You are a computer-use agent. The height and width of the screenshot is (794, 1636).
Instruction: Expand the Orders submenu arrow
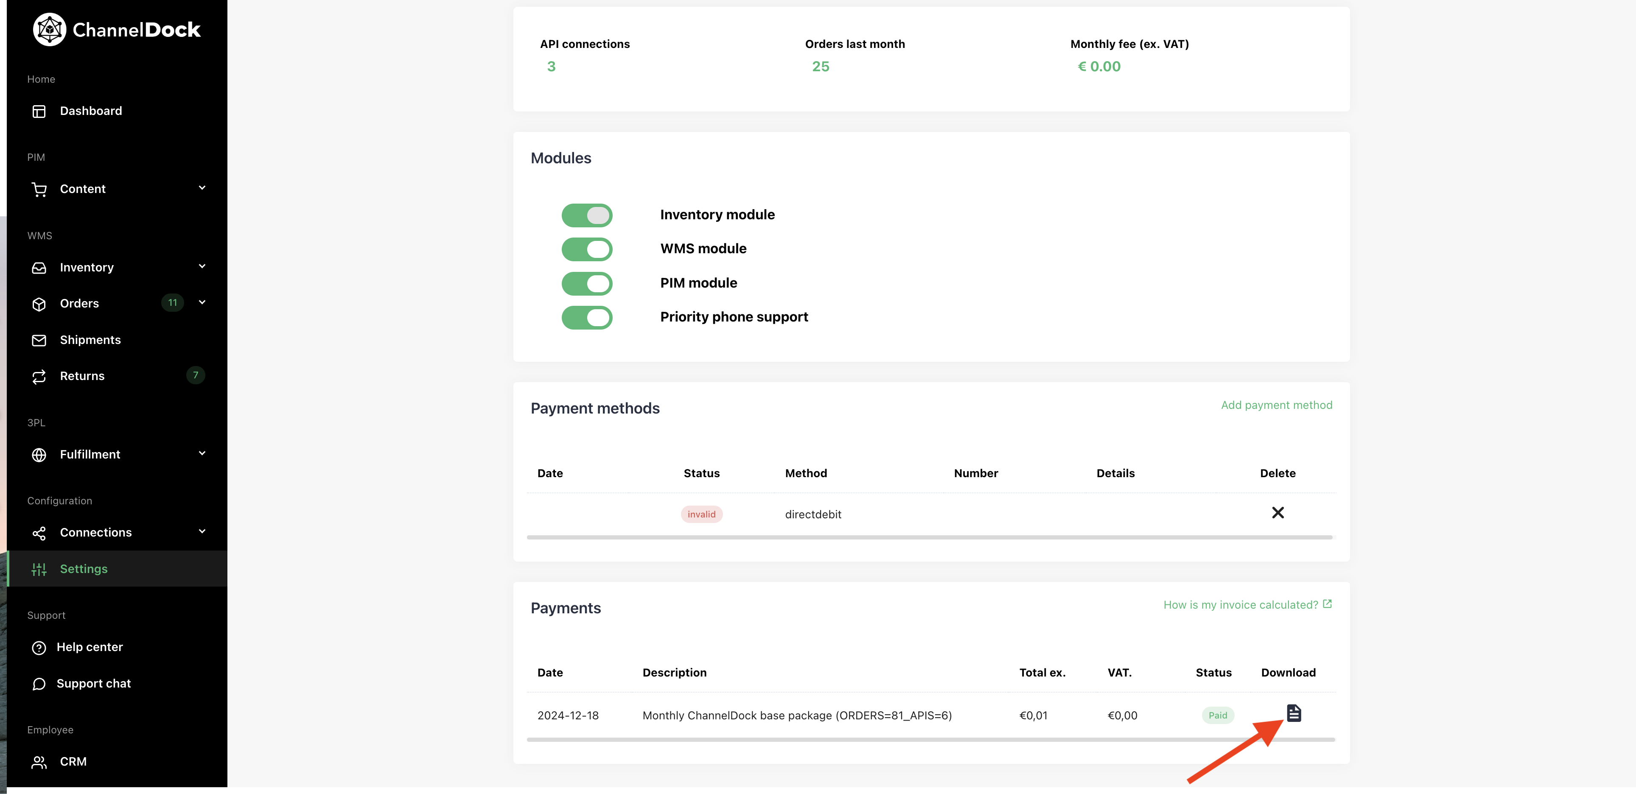(x=202, y=302)
